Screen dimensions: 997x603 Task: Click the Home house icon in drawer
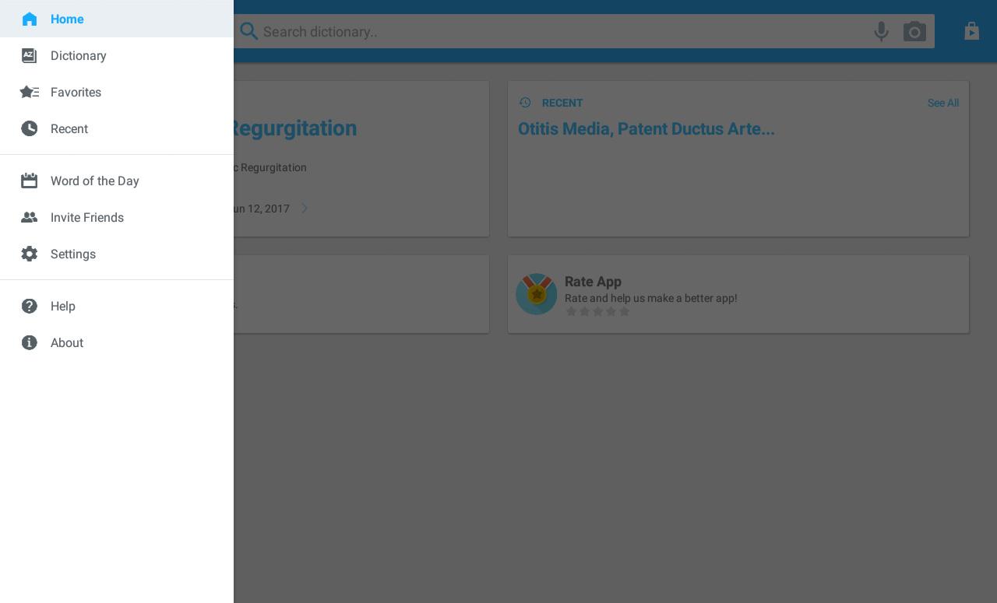[x=30, y=19]
